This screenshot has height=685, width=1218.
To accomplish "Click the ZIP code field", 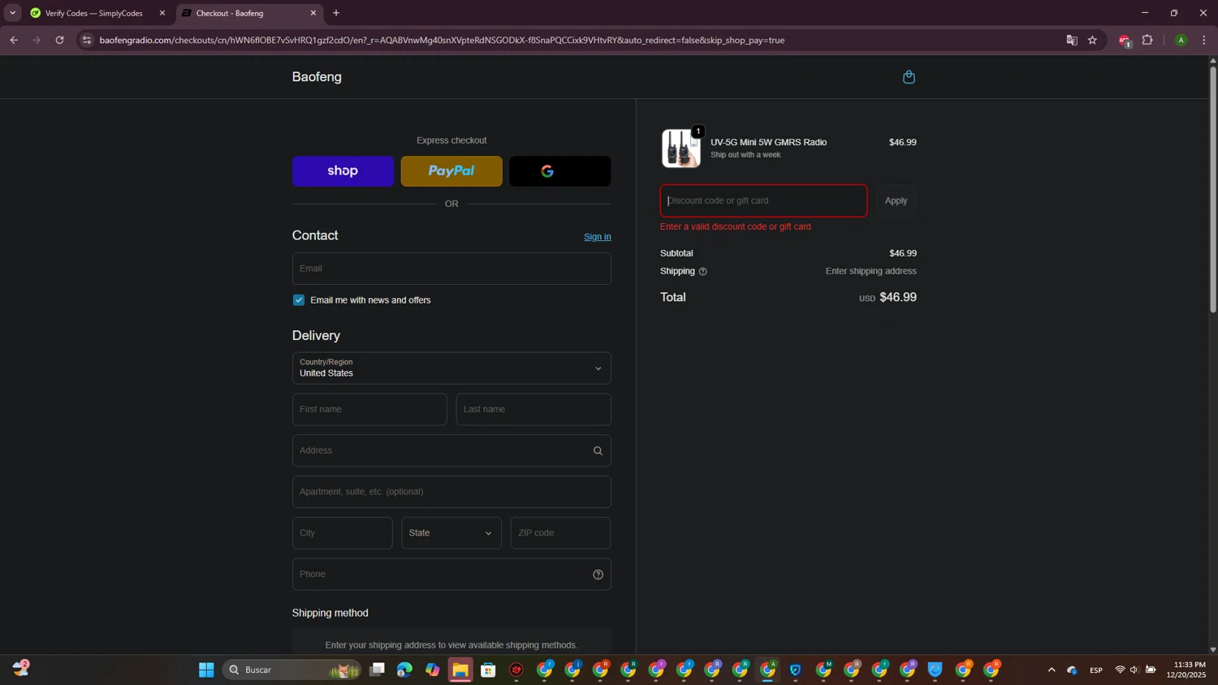I will [560, 533].
